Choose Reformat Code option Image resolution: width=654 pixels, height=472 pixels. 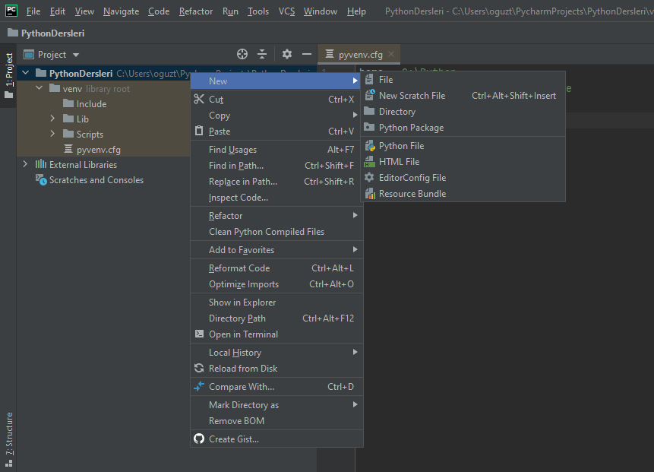point(277,268)
